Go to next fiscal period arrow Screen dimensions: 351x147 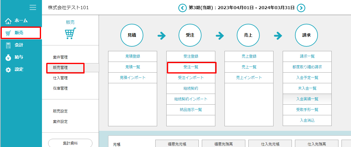pos(301,8)
